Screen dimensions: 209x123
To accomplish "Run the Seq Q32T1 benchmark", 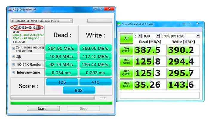I will pos(126,50).
